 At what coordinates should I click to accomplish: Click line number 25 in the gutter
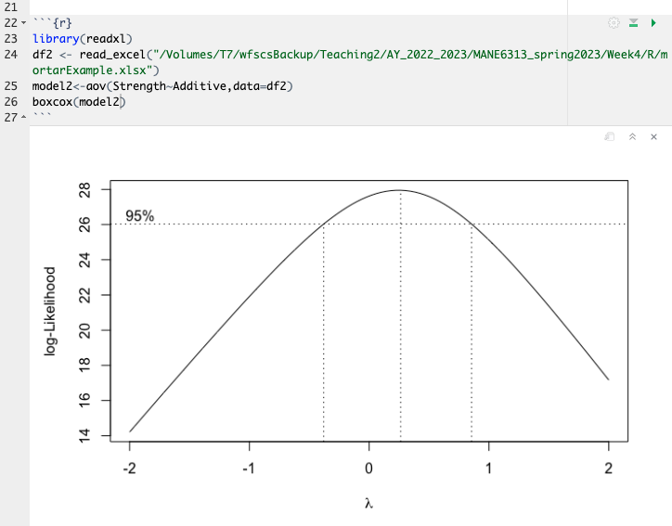(10, 85)
